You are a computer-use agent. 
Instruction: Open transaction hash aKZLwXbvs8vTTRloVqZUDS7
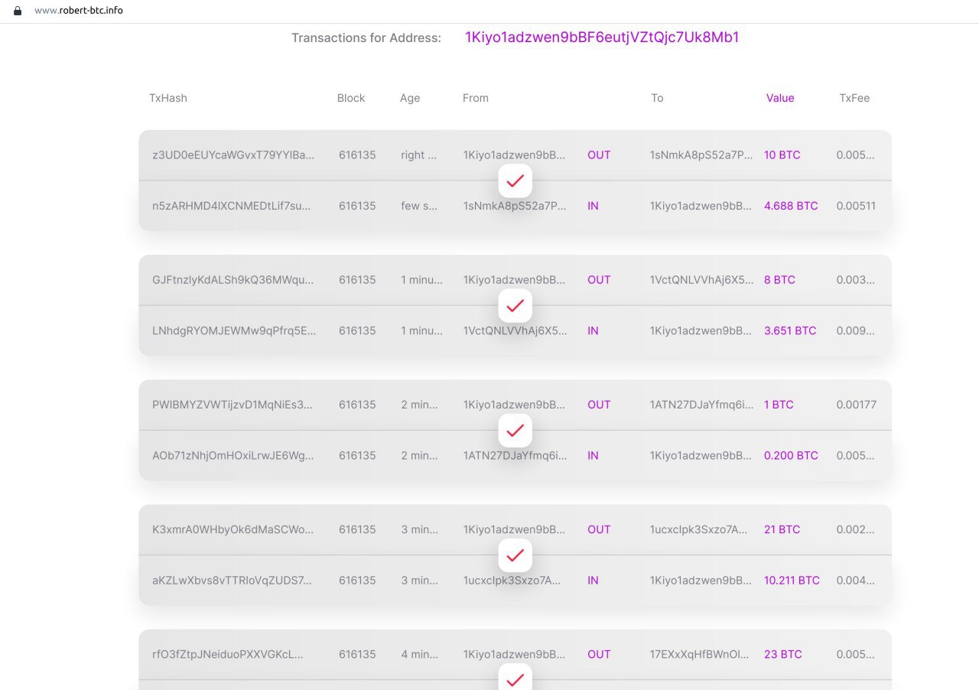(232, 581)
